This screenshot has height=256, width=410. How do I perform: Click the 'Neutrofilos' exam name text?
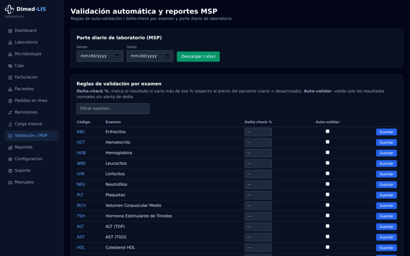pos(117,184)
